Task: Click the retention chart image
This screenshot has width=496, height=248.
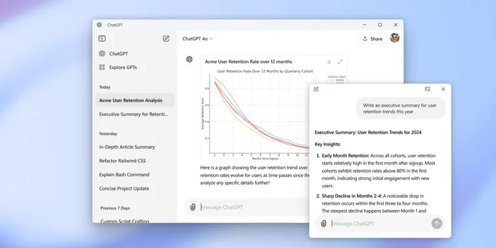Action: click(256, 114)
